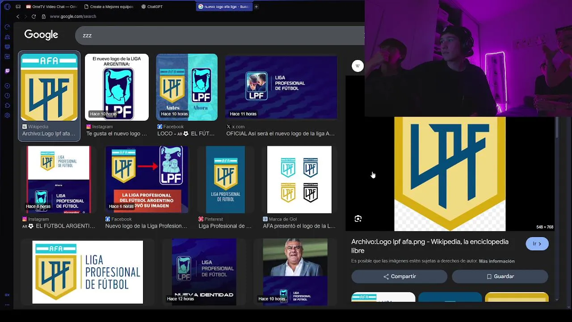The image size is (572, 322).
Task: Select the nuevo logo afa liga tab
Action: pos(224,7)
